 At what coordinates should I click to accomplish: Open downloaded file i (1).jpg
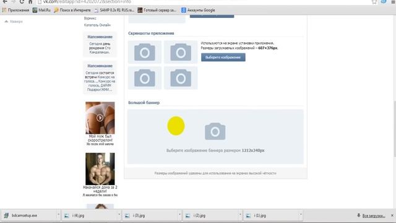click(x=272, y=216)
